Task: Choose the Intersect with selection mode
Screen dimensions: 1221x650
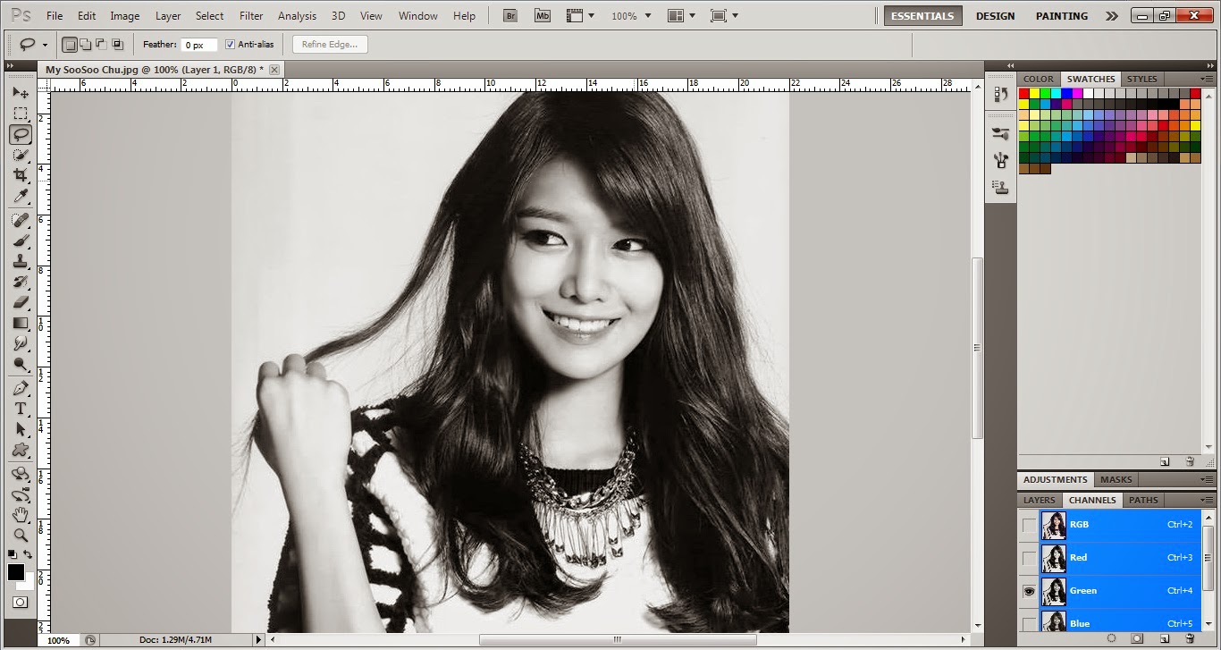Action: (x=117, y=44)
